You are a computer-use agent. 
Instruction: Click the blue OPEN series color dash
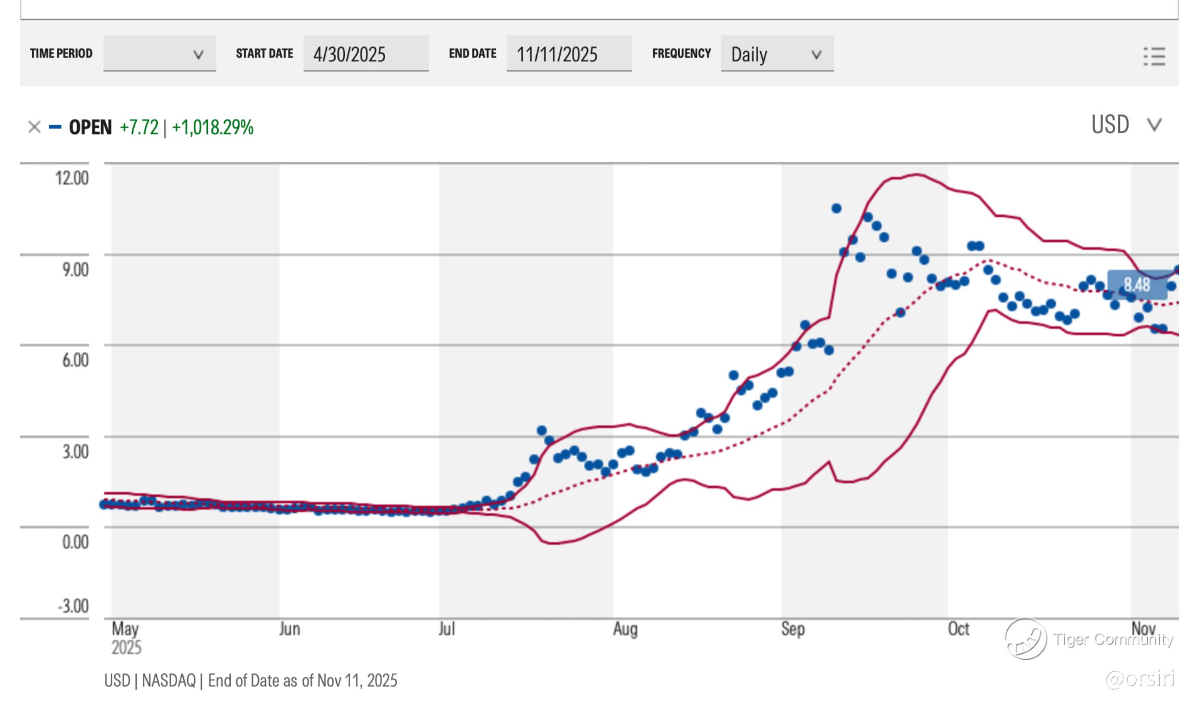click(55, 127)
